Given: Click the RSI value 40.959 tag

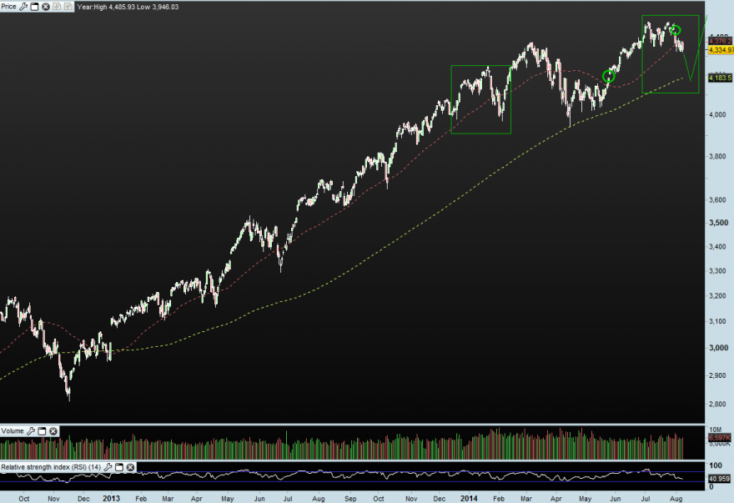Looking at the screenshot, I should pyautogui.click(x=720, y=479).
